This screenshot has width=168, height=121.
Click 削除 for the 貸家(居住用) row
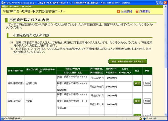[147, 101]
